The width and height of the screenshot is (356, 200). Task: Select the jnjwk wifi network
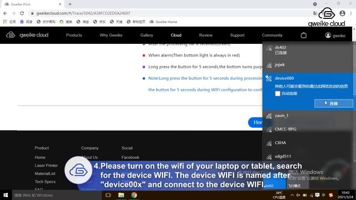pos(308,65)
